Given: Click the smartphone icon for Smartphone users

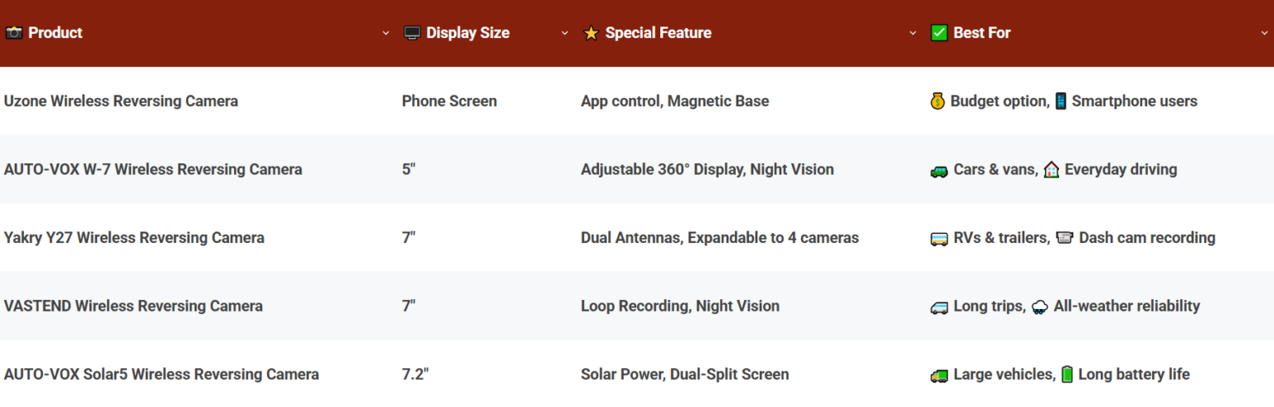Looking at the screenshot, I should point(1060,101).
